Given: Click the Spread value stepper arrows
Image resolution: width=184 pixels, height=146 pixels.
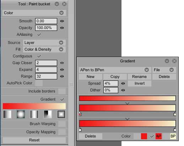Looking at the screenshot, I should [x=123, y=84].
